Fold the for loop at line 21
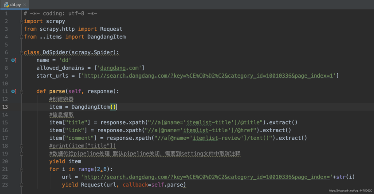 pyautogui.click(x=22, y=169)
